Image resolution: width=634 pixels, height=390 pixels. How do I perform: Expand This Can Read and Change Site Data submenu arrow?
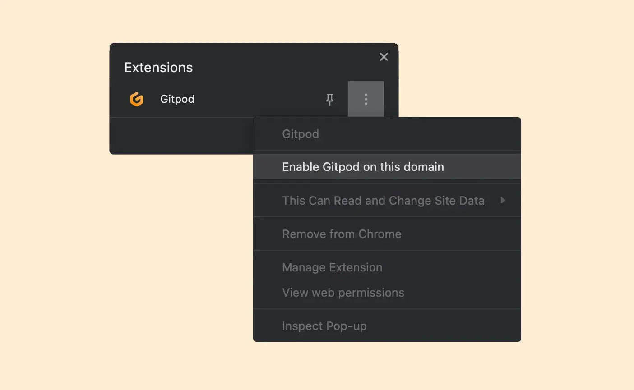503,200
